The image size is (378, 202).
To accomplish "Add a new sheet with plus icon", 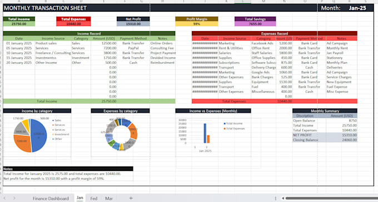I will click(x=131, y=198).
